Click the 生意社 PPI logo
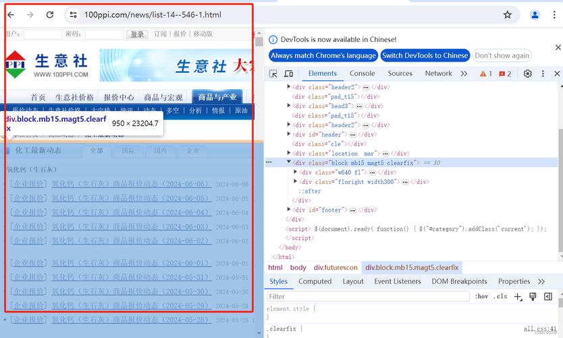Viewport: 563px width, 338px height. [x=47, y=65]
